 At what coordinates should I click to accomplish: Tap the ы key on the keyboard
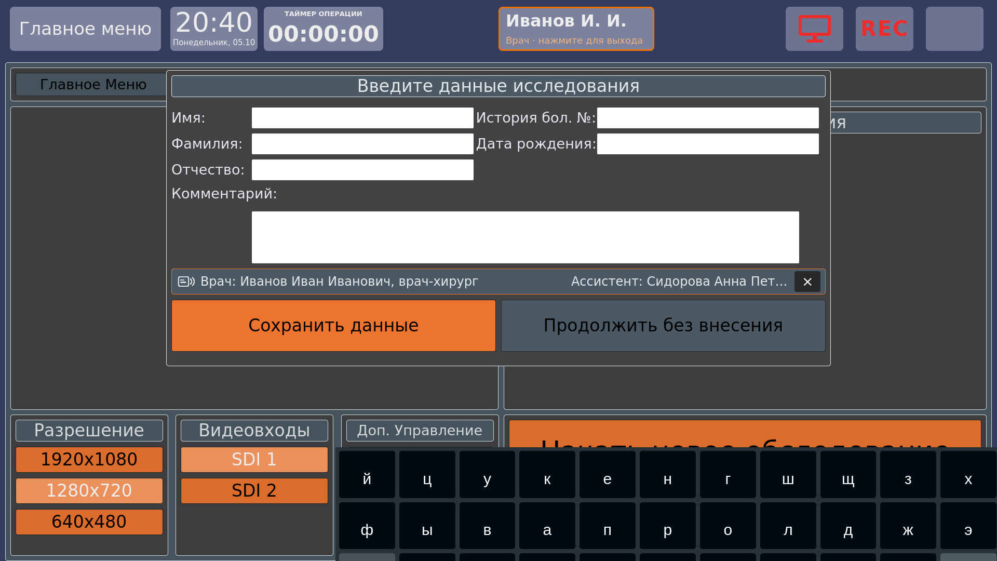[x=427, y=526]
